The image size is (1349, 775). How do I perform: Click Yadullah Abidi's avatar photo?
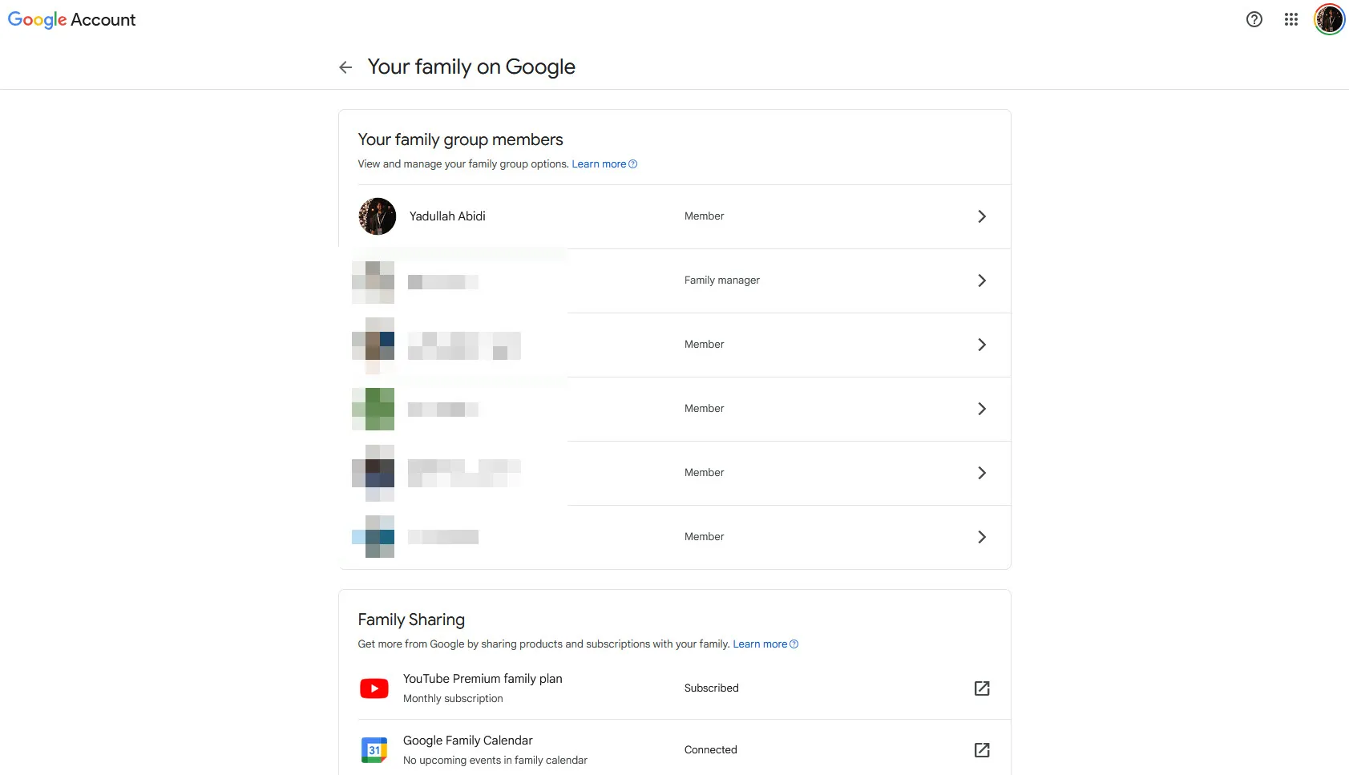(x=377, y=216)
